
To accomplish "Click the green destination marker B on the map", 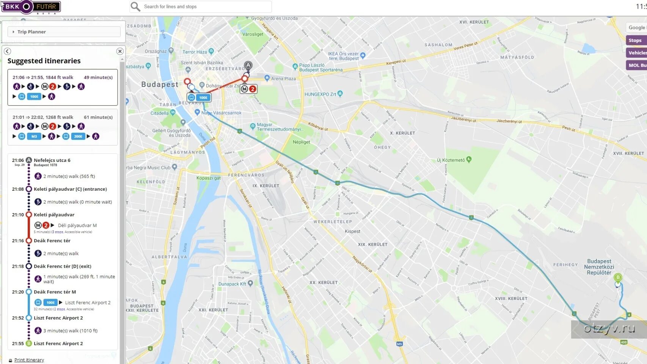I will click(x=618, y=278).
